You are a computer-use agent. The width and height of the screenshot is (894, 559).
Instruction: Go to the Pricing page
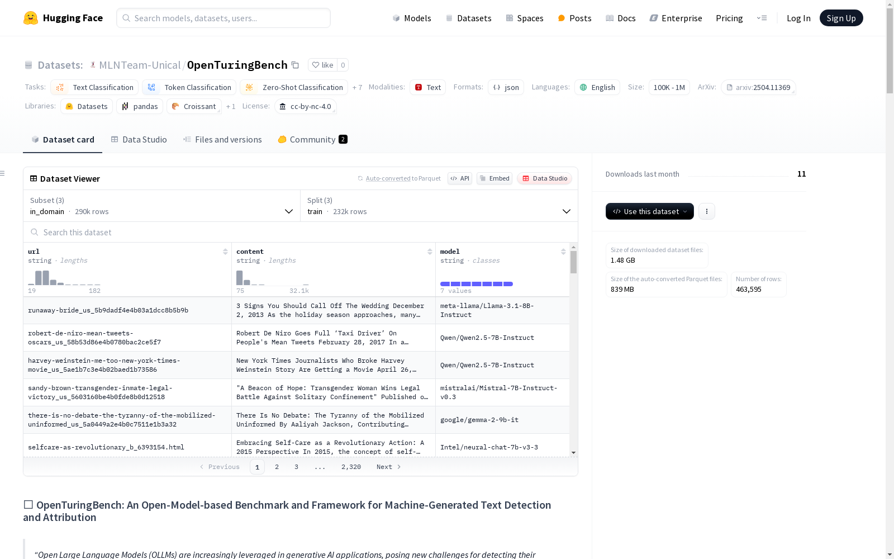[729, 18]
